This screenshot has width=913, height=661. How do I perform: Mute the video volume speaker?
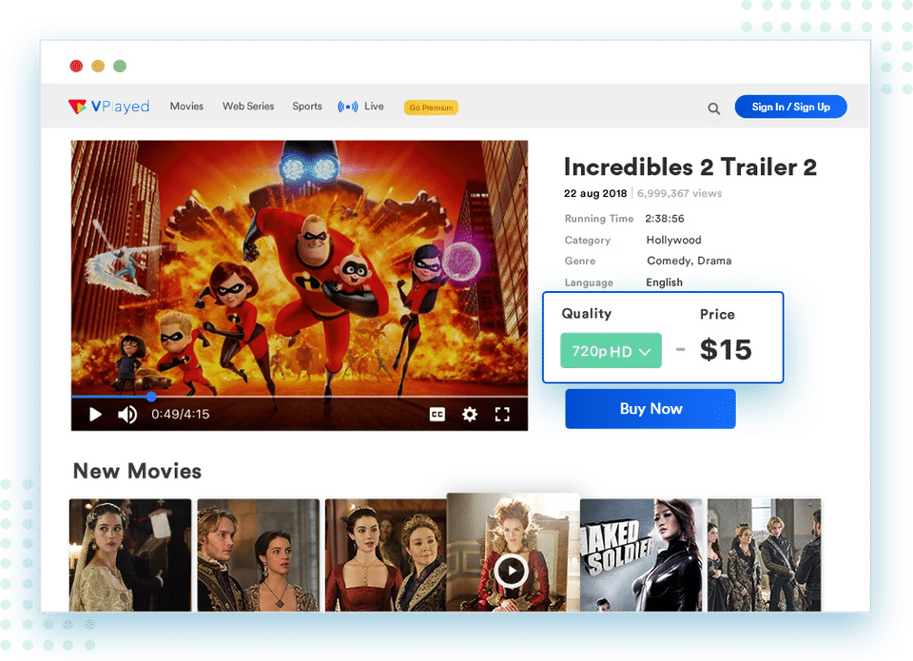click(127, 414)
